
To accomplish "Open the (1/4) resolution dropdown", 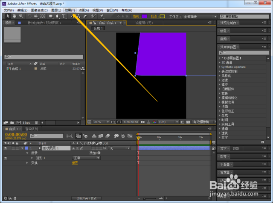I will (168, 122).
